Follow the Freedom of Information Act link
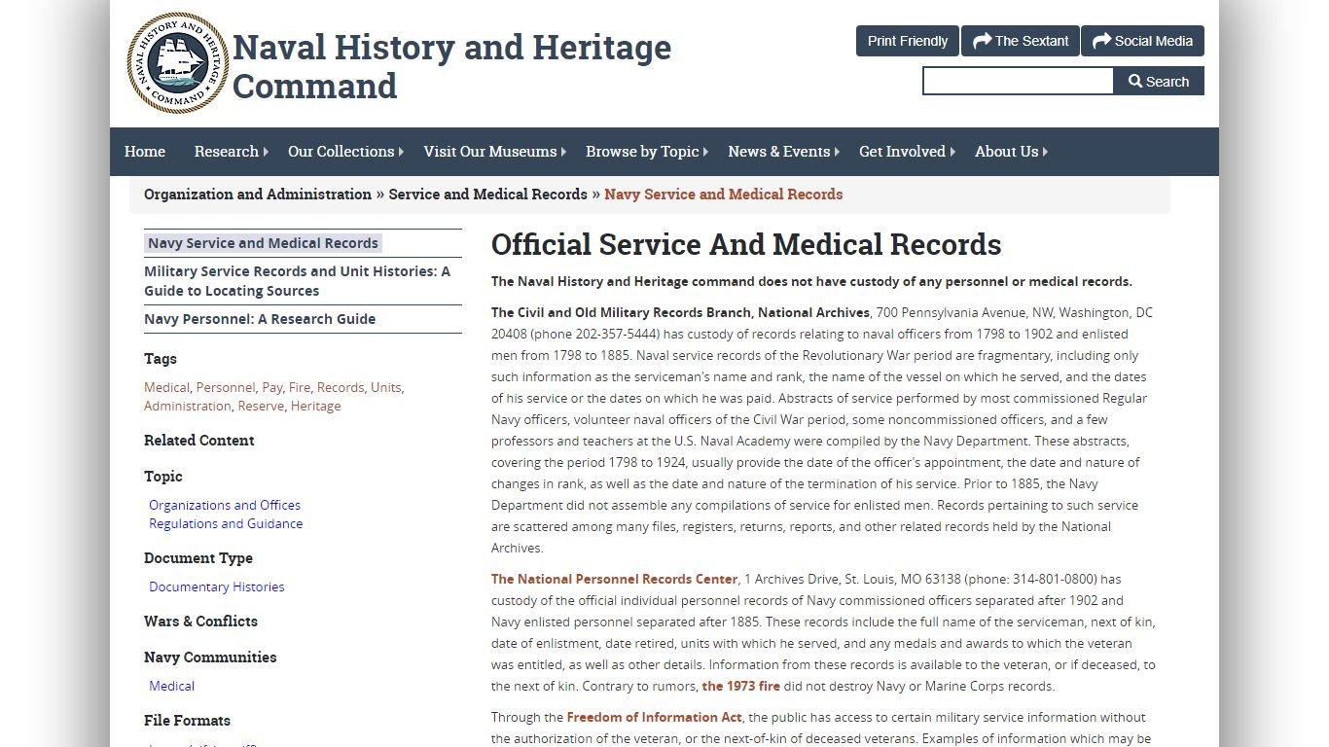This screenshot has height=747, width=1329. point(655,717)
